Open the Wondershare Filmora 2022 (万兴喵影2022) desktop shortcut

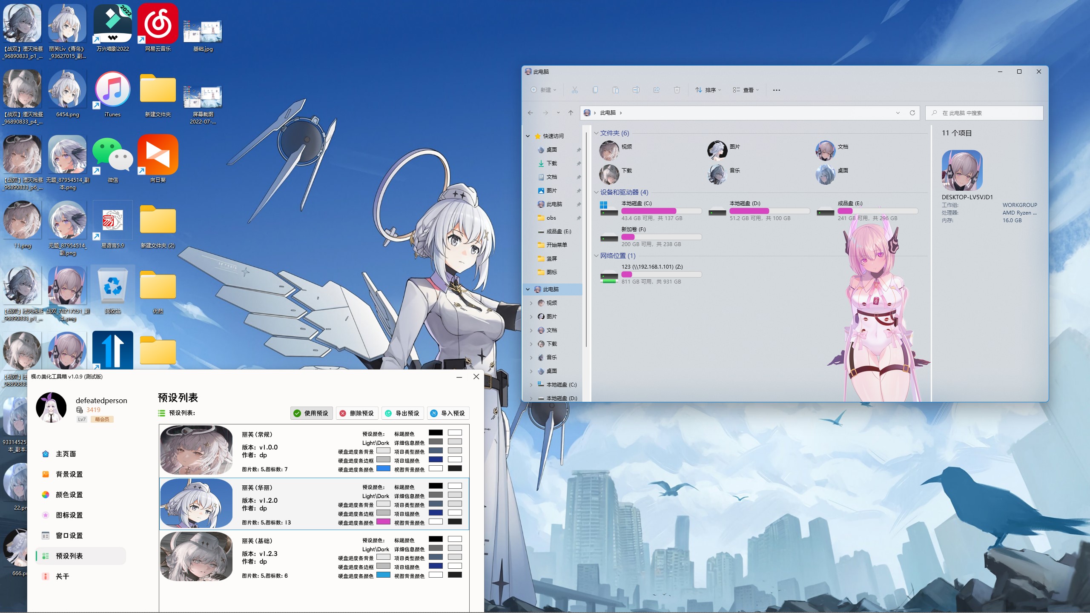coord(112,24)
